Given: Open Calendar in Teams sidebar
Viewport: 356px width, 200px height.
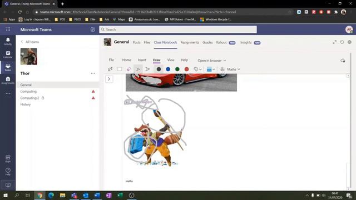Looking at the screenshot, I should coord(8,54).
